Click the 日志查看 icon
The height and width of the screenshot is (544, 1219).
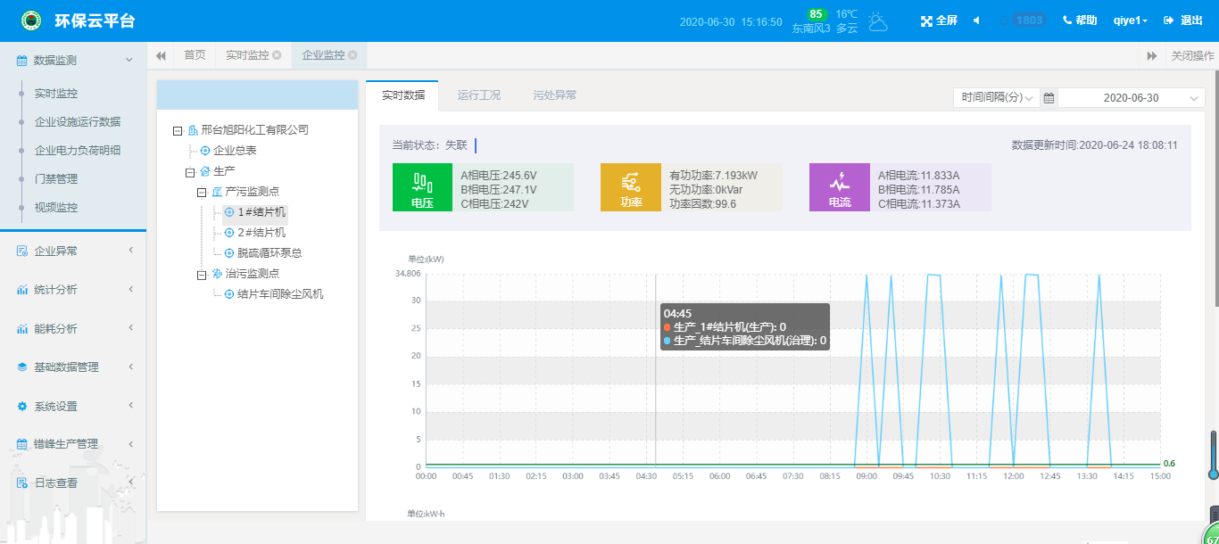coord(22,482)
